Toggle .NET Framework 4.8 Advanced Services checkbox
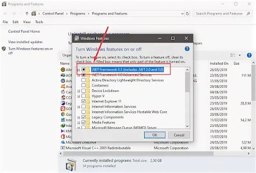This screenshot has height=173, width=256. pyautogui.click(x=84, y=75)
